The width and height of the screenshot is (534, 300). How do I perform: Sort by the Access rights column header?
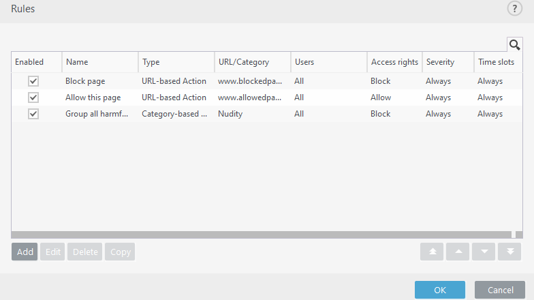395,62
